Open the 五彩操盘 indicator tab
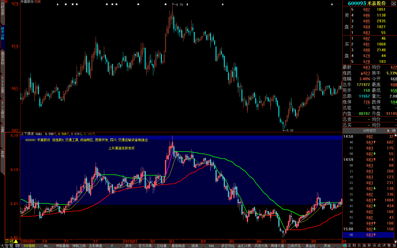The height and width of the screenshot is (248, 397). [x=95, y=246]
